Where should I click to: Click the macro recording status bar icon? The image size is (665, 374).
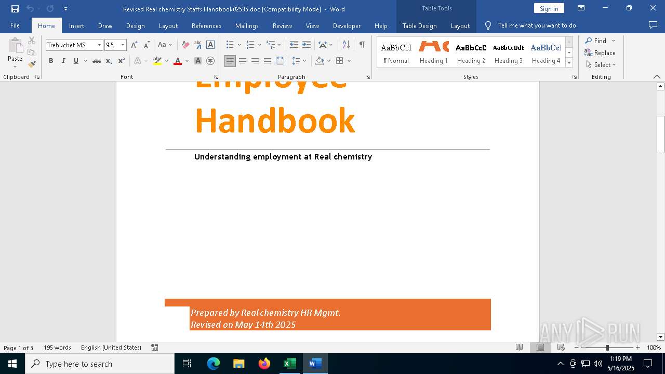pos(155,348)
